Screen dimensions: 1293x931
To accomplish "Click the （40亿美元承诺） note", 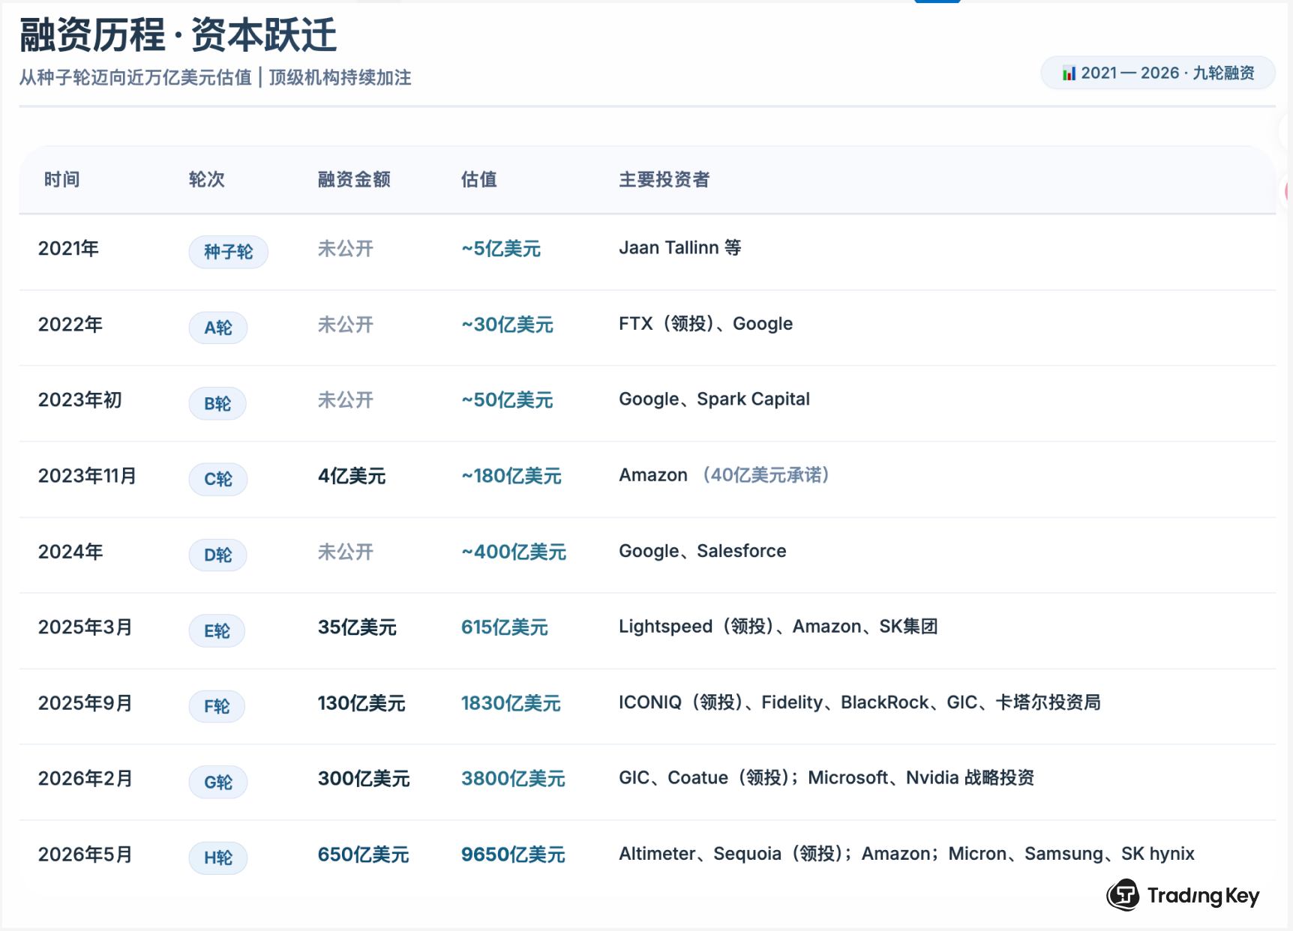I will pyautogui.click(x=765, y=474).
